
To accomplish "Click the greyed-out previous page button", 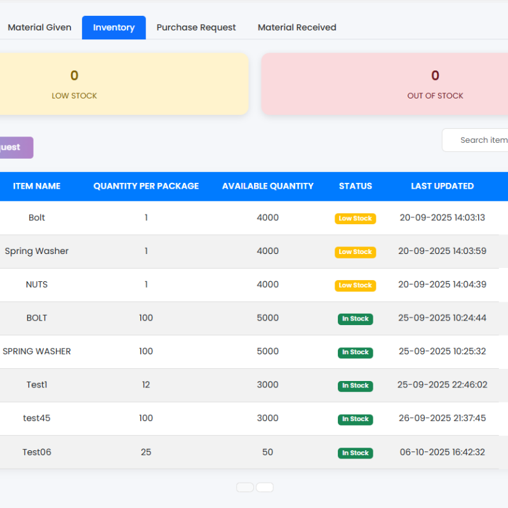I will click(x=245, y=487).
